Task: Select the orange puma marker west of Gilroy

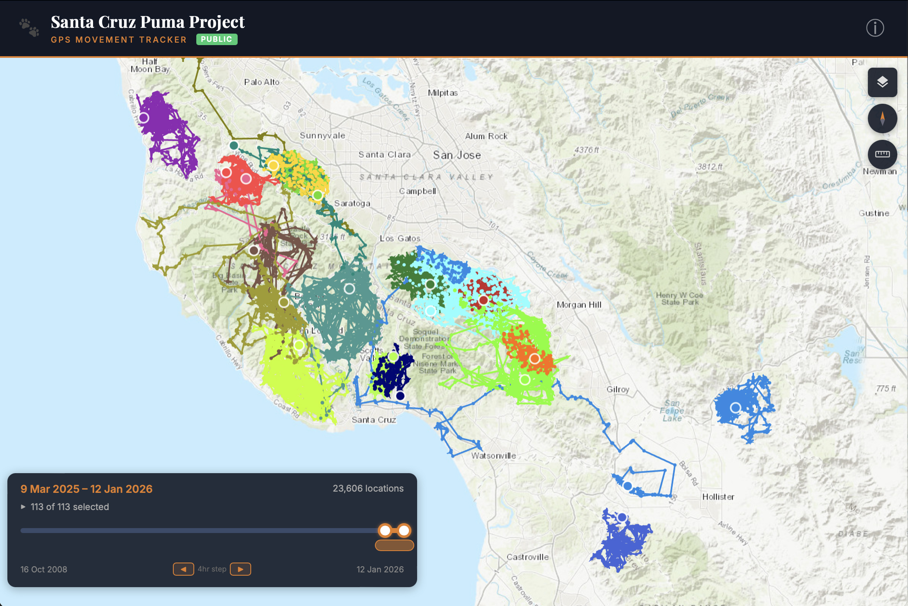Action: point(534,359)
